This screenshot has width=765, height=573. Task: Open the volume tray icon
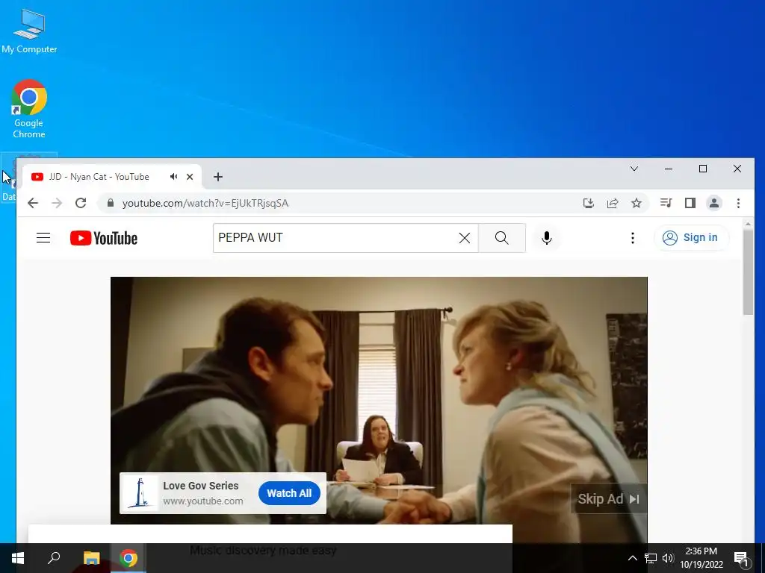pos(668,558)
